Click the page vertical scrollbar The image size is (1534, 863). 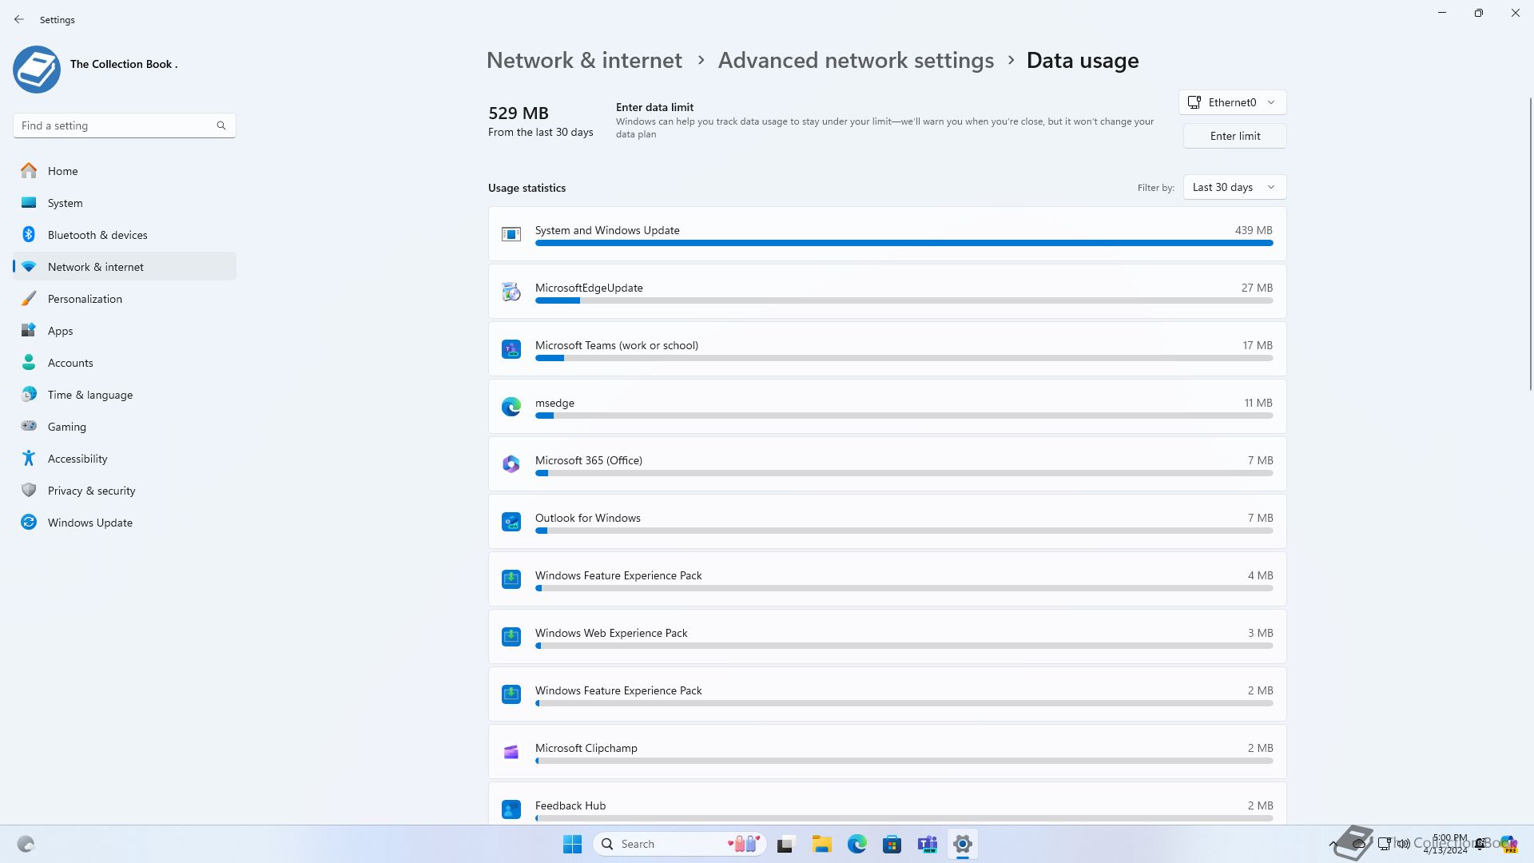point(1530,244)
